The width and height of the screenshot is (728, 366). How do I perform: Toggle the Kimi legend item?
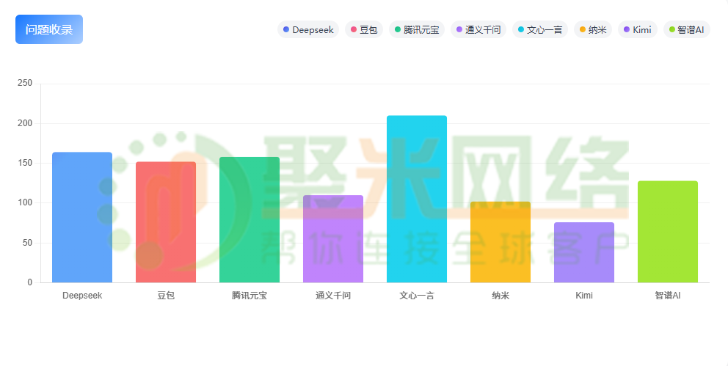[x=638, y=29]
